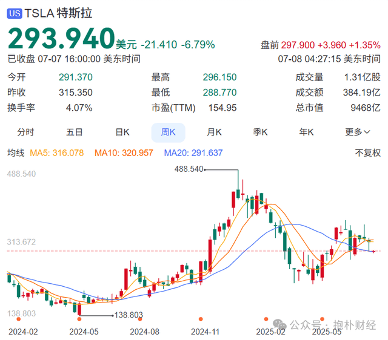Expand the 更多 dropdown
The image size is (388, 340).
click(358, 132)
